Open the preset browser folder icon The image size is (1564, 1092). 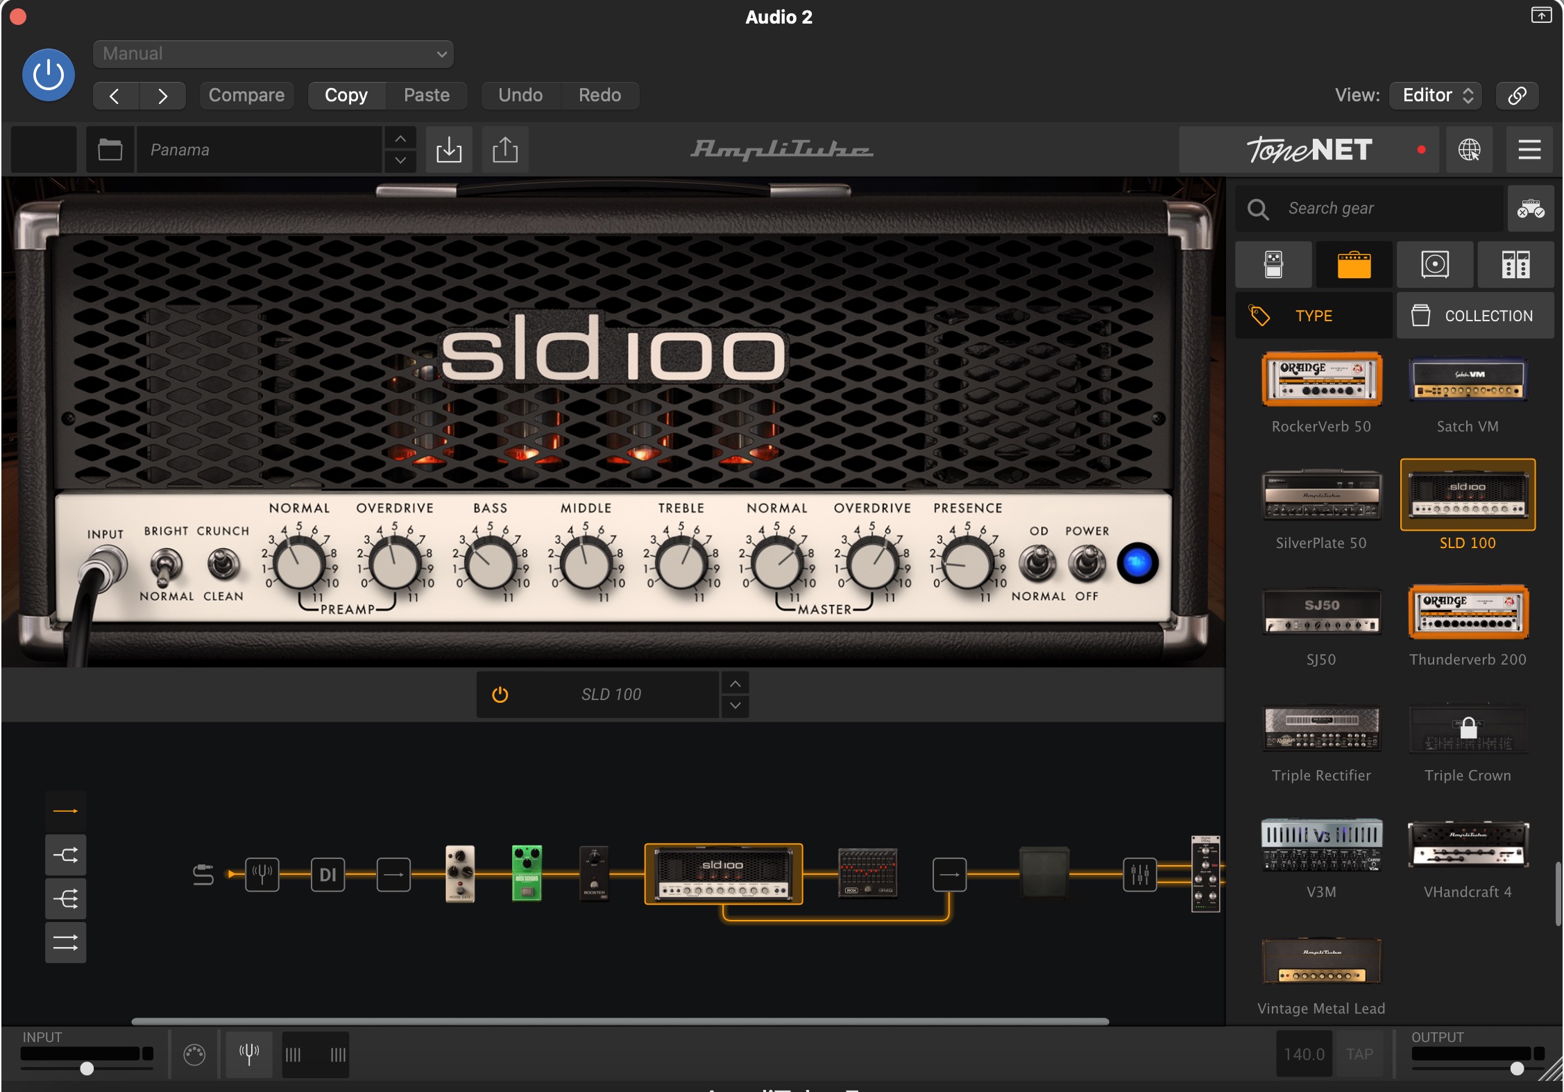110,149
